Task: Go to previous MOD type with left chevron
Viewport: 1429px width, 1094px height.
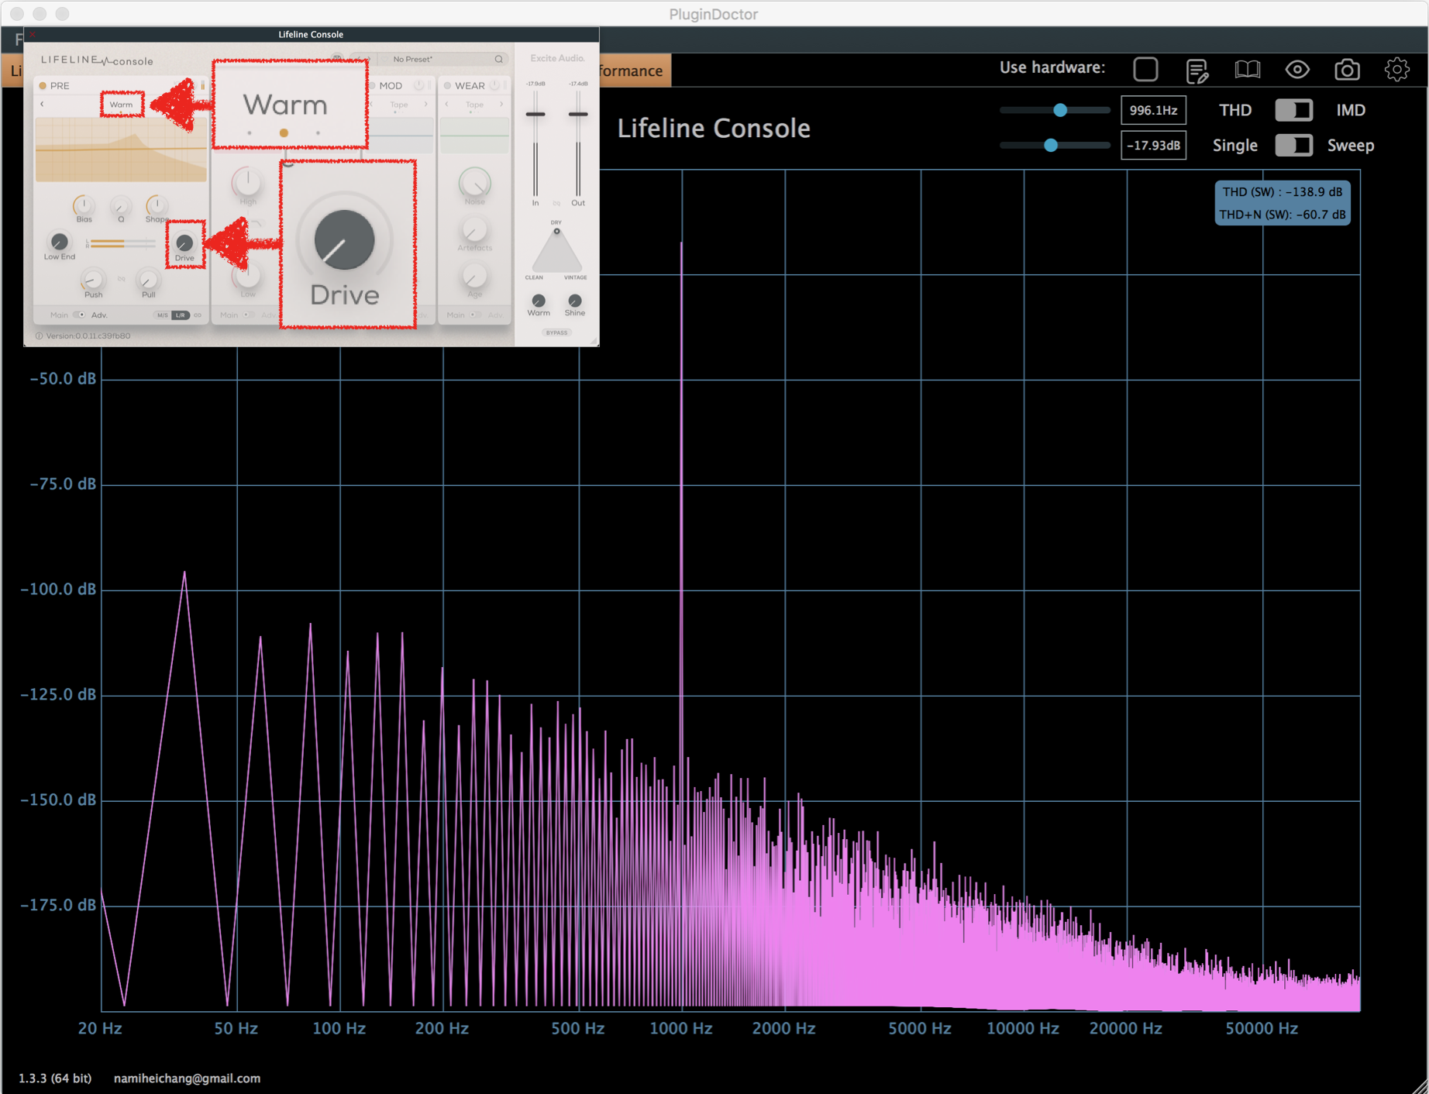Action: coord(372,104)
